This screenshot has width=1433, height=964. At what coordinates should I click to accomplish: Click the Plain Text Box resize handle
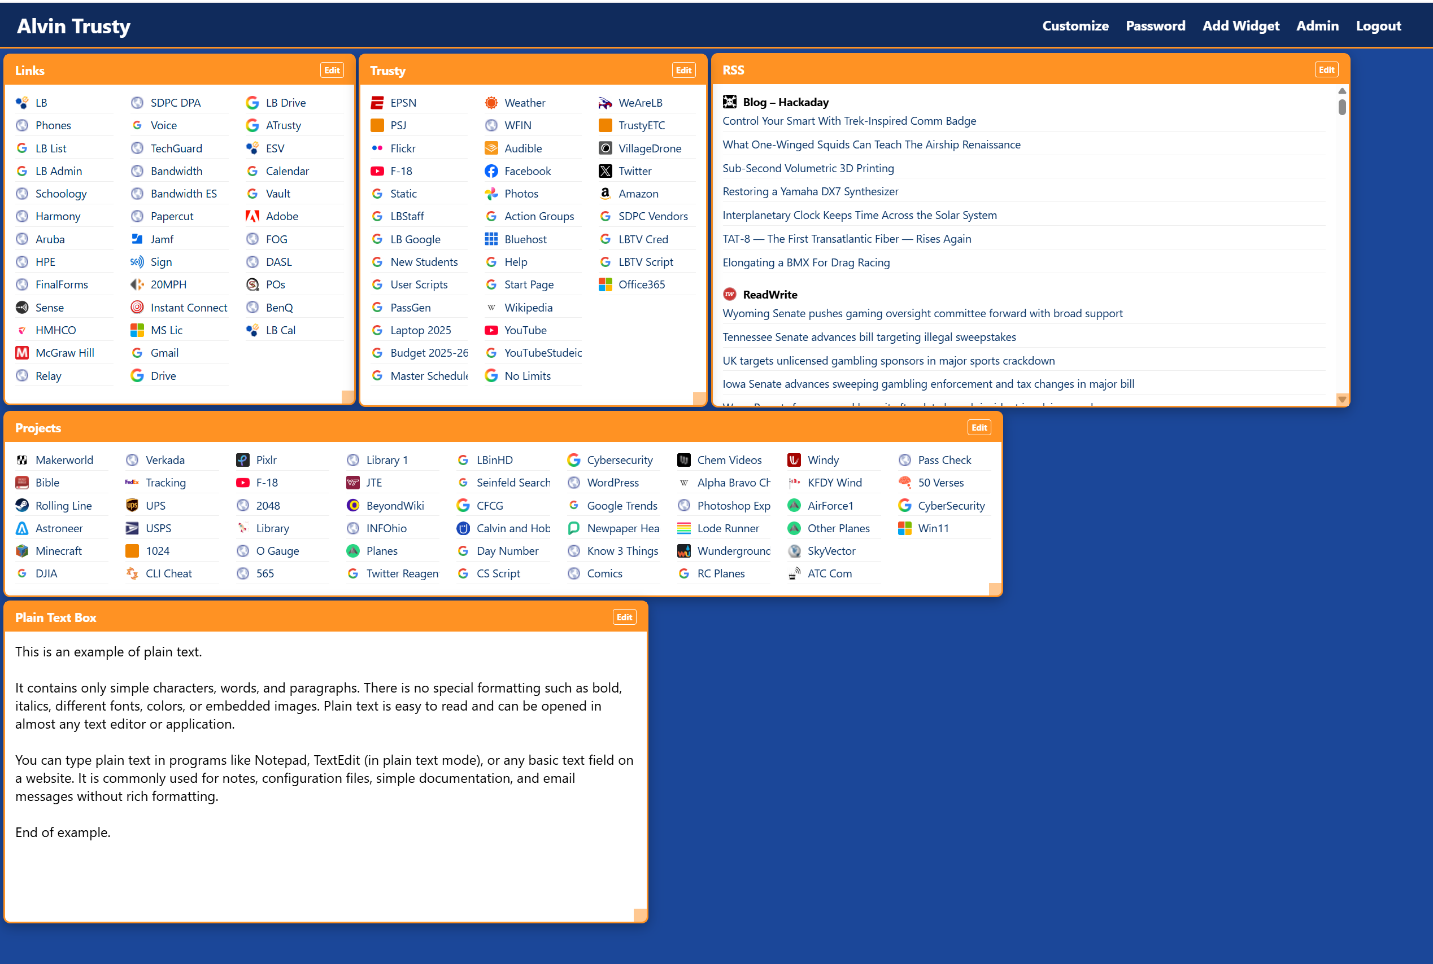640,915
